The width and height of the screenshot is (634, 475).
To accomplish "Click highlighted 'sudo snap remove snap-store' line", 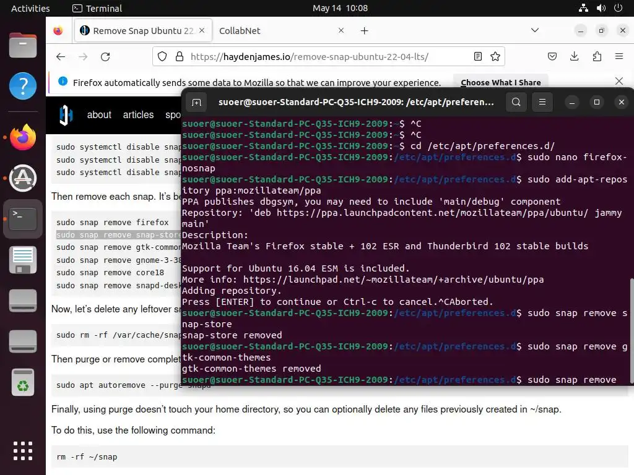I will point(118,234).
